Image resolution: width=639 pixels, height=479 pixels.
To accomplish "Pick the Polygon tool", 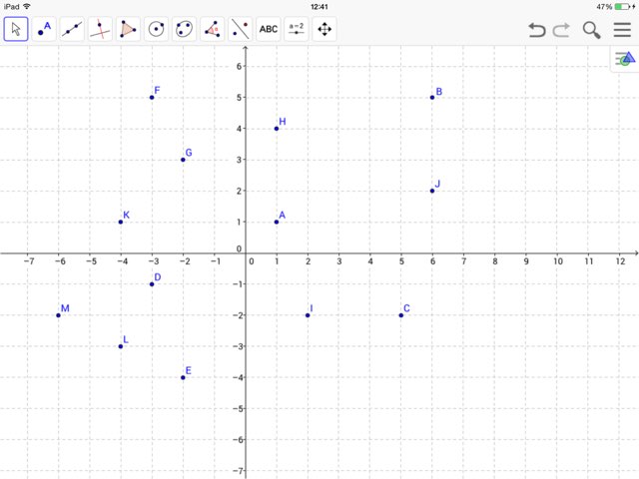I will [129, 29].
